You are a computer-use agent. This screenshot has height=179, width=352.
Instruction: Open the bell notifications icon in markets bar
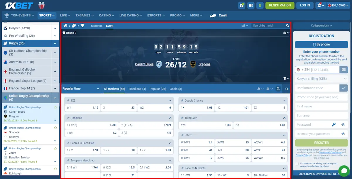click(259, 89)
